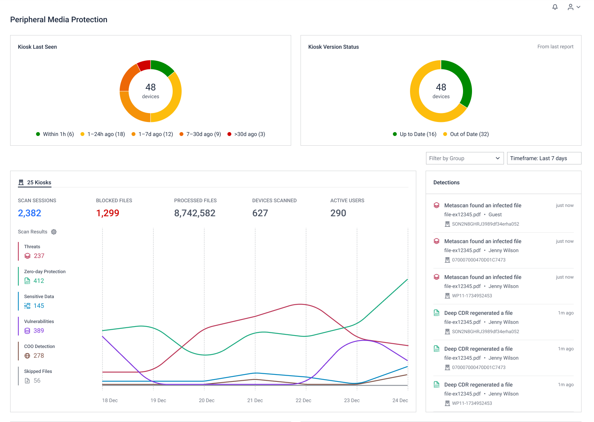Open the file-ex12345.pdf link for Guest
The height and width of the screenshot is (422, 594).
pos(463,214)
